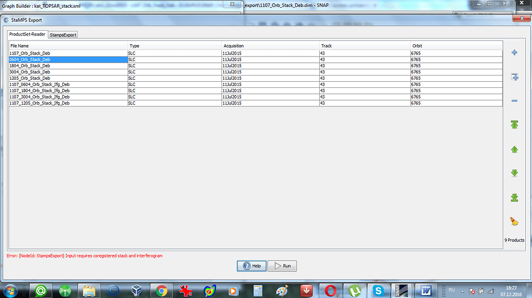Viewport: 532px width, 298px height.
Task: Open uTorrent from taskbar
Action: click(355, 291)
